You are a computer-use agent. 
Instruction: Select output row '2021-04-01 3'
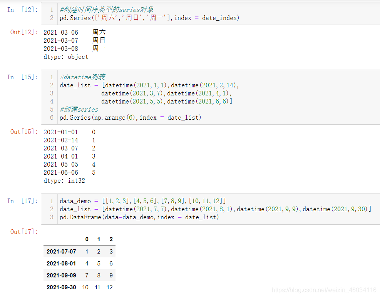coord(70,156)
